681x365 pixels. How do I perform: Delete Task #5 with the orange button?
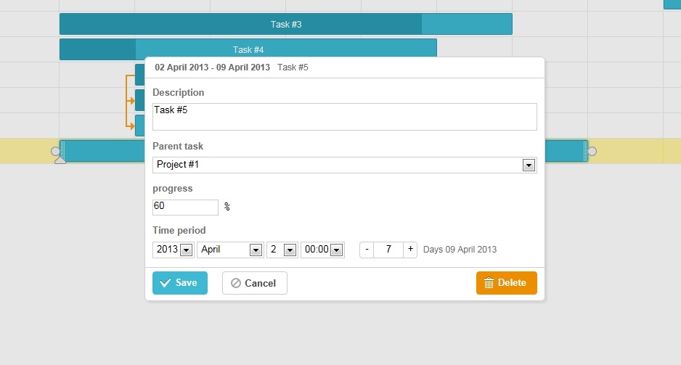507,283
